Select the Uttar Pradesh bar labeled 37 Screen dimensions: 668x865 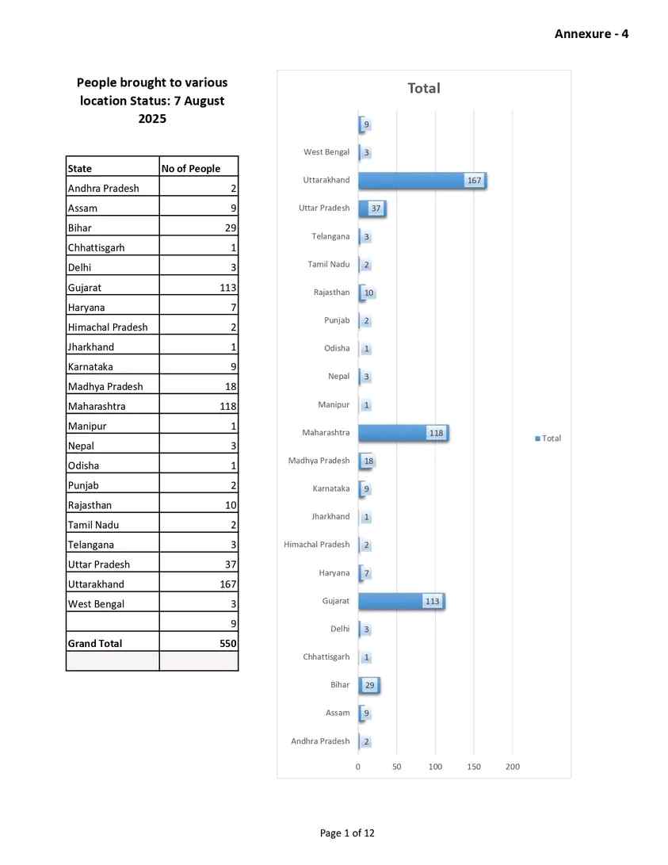pyautogui.click(x=371, y=209)
